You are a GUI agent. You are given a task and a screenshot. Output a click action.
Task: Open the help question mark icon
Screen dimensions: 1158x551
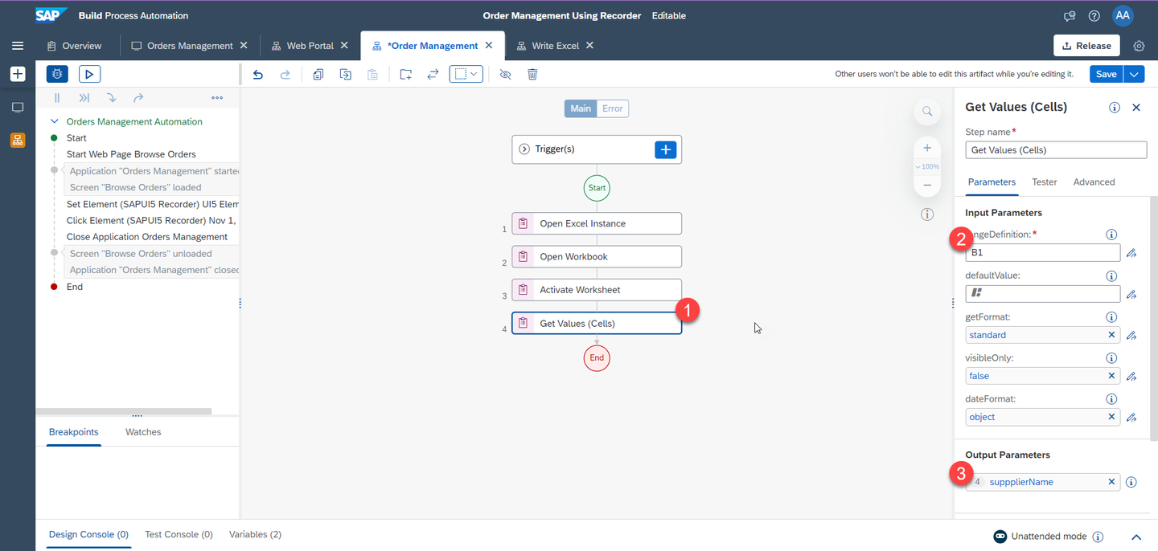1094,15
